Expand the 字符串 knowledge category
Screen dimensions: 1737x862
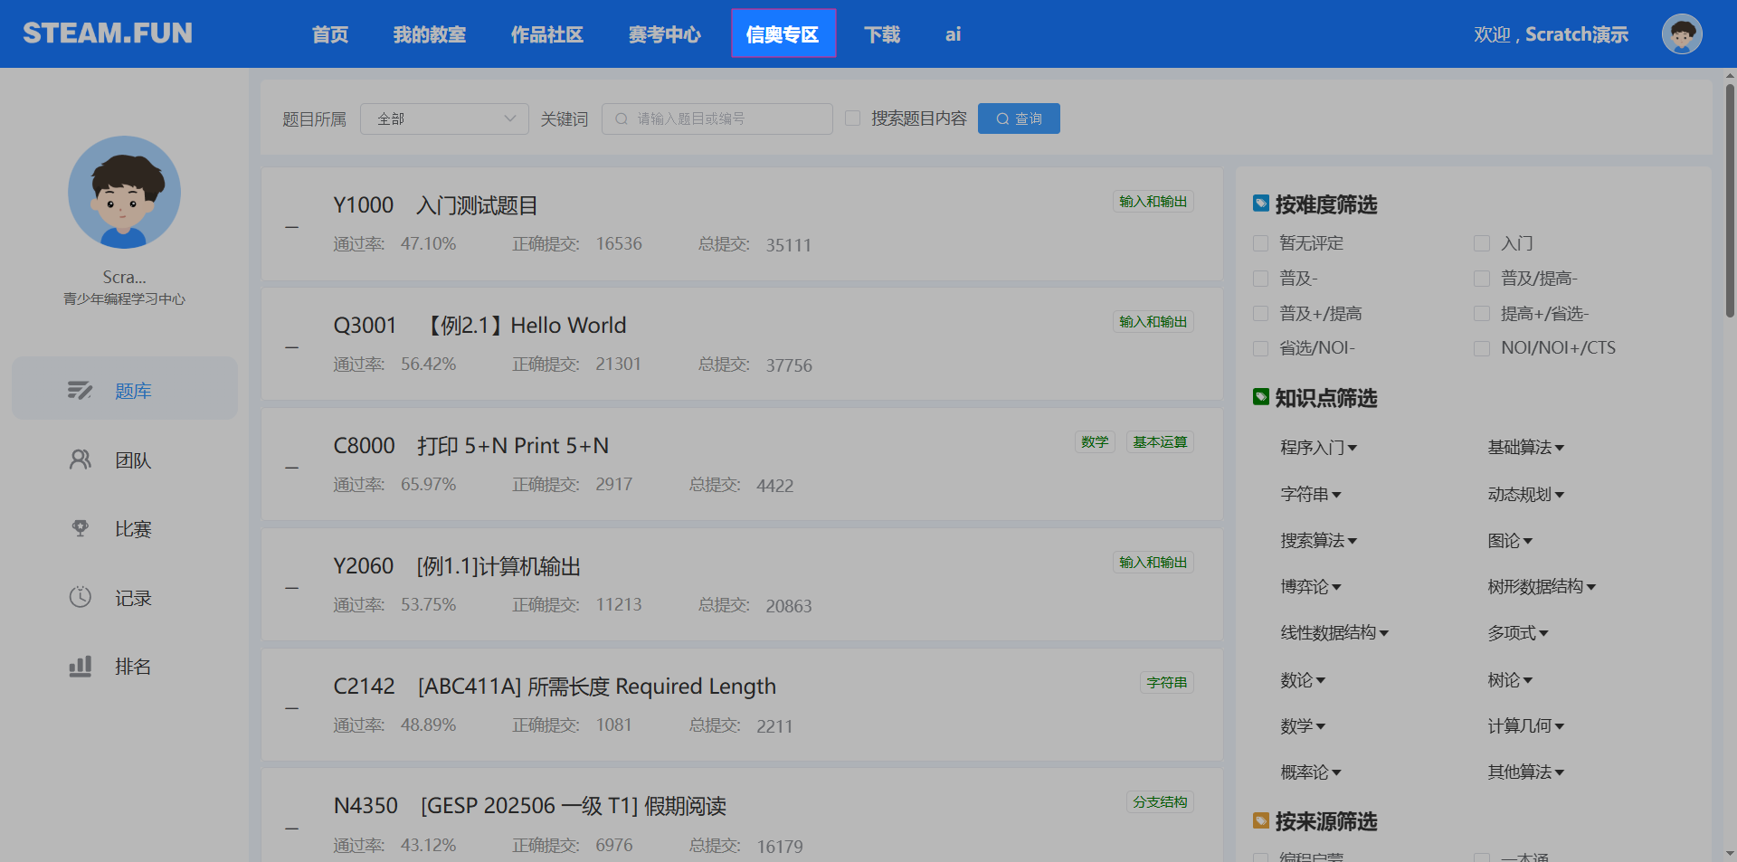[1311, 495]
